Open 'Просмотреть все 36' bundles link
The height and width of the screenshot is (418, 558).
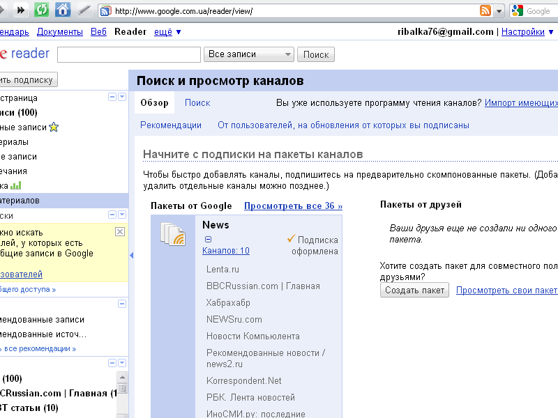pyautogui.click(x=293, y=206)
